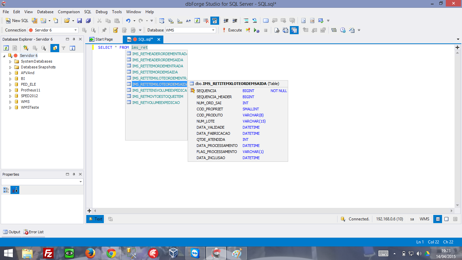This screenshot has width=462, height=260.
Task: Click Connected in the status bar
Action: click(x=359, y=219)
